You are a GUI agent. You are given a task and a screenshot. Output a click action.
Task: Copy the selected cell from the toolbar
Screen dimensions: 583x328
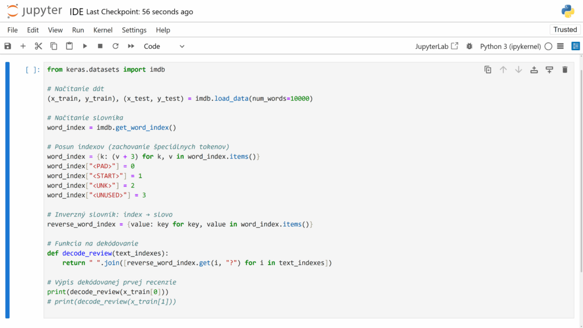coord(54,46)
